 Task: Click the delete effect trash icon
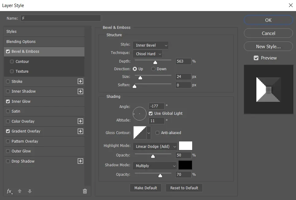[x=85, y=191]
